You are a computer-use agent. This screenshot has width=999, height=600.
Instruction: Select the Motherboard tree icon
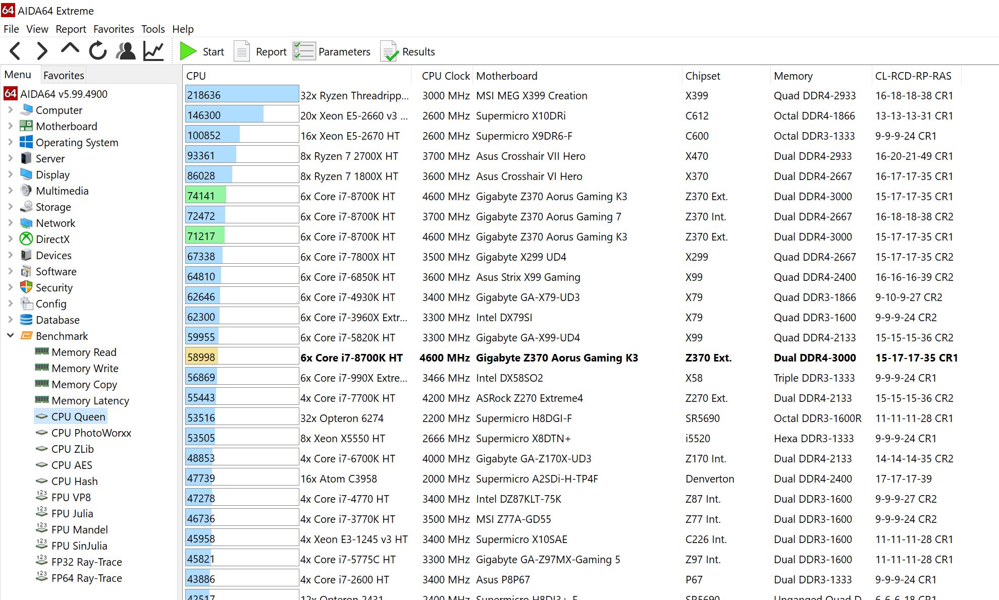point(26,126)
